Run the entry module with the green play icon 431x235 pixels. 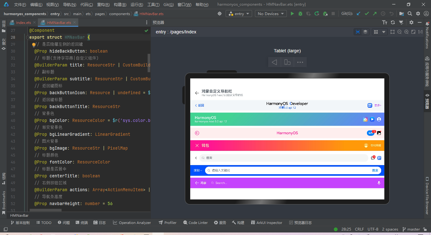point(292,14)
